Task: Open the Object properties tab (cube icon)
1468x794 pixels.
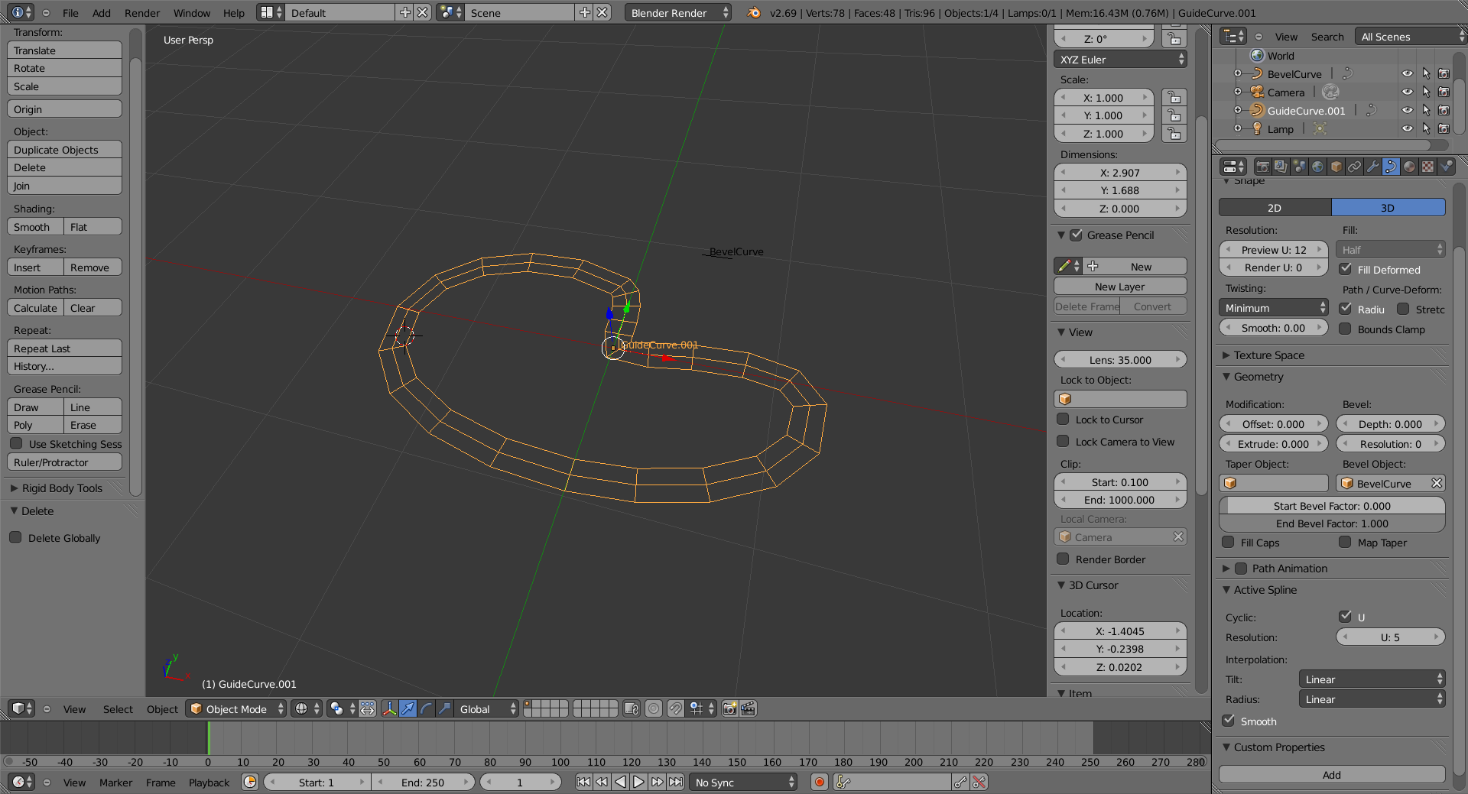Action: (1336, 167)
